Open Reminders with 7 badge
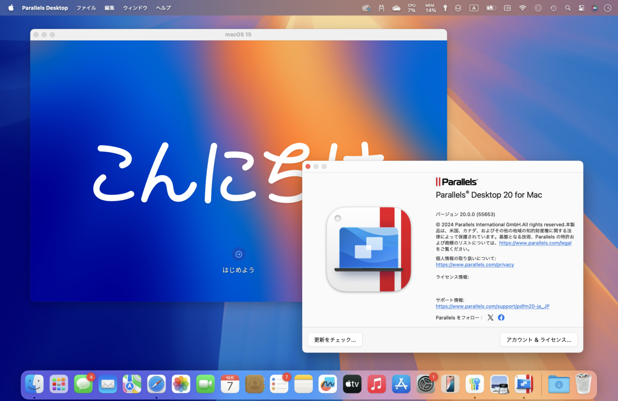Image resolution: width=618 pixels, height=401 pixels. 279,384
